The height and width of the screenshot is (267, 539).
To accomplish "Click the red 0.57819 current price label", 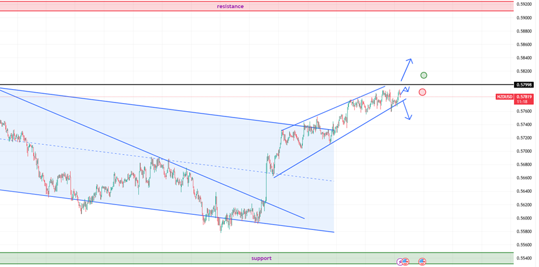I will coord(524,96).
